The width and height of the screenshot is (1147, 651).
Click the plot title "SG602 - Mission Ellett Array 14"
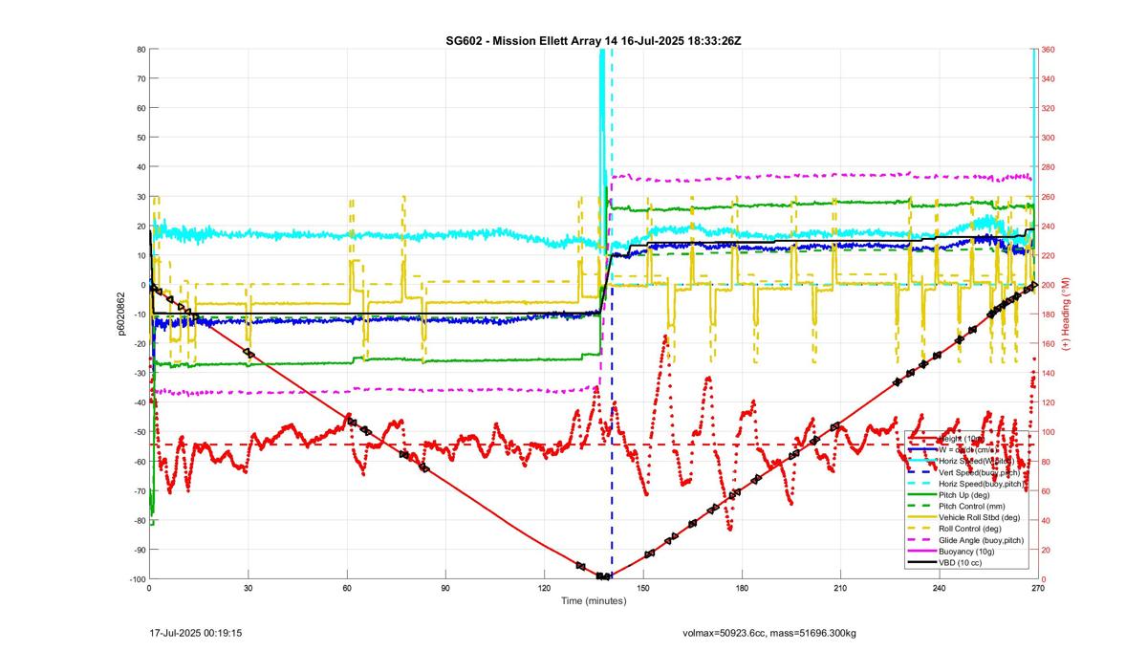point(530,40)
